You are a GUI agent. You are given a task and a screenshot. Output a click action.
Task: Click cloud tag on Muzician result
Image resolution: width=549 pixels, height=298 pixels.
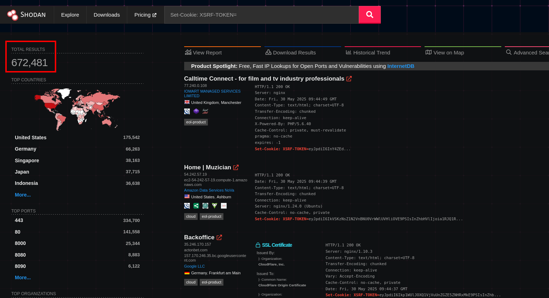point(191,216)
